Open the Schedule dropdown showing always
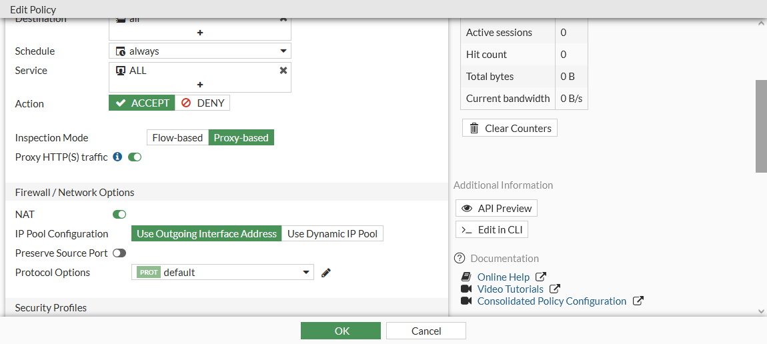Viewport: 767px width, 344px height. [x=200, y=51]
